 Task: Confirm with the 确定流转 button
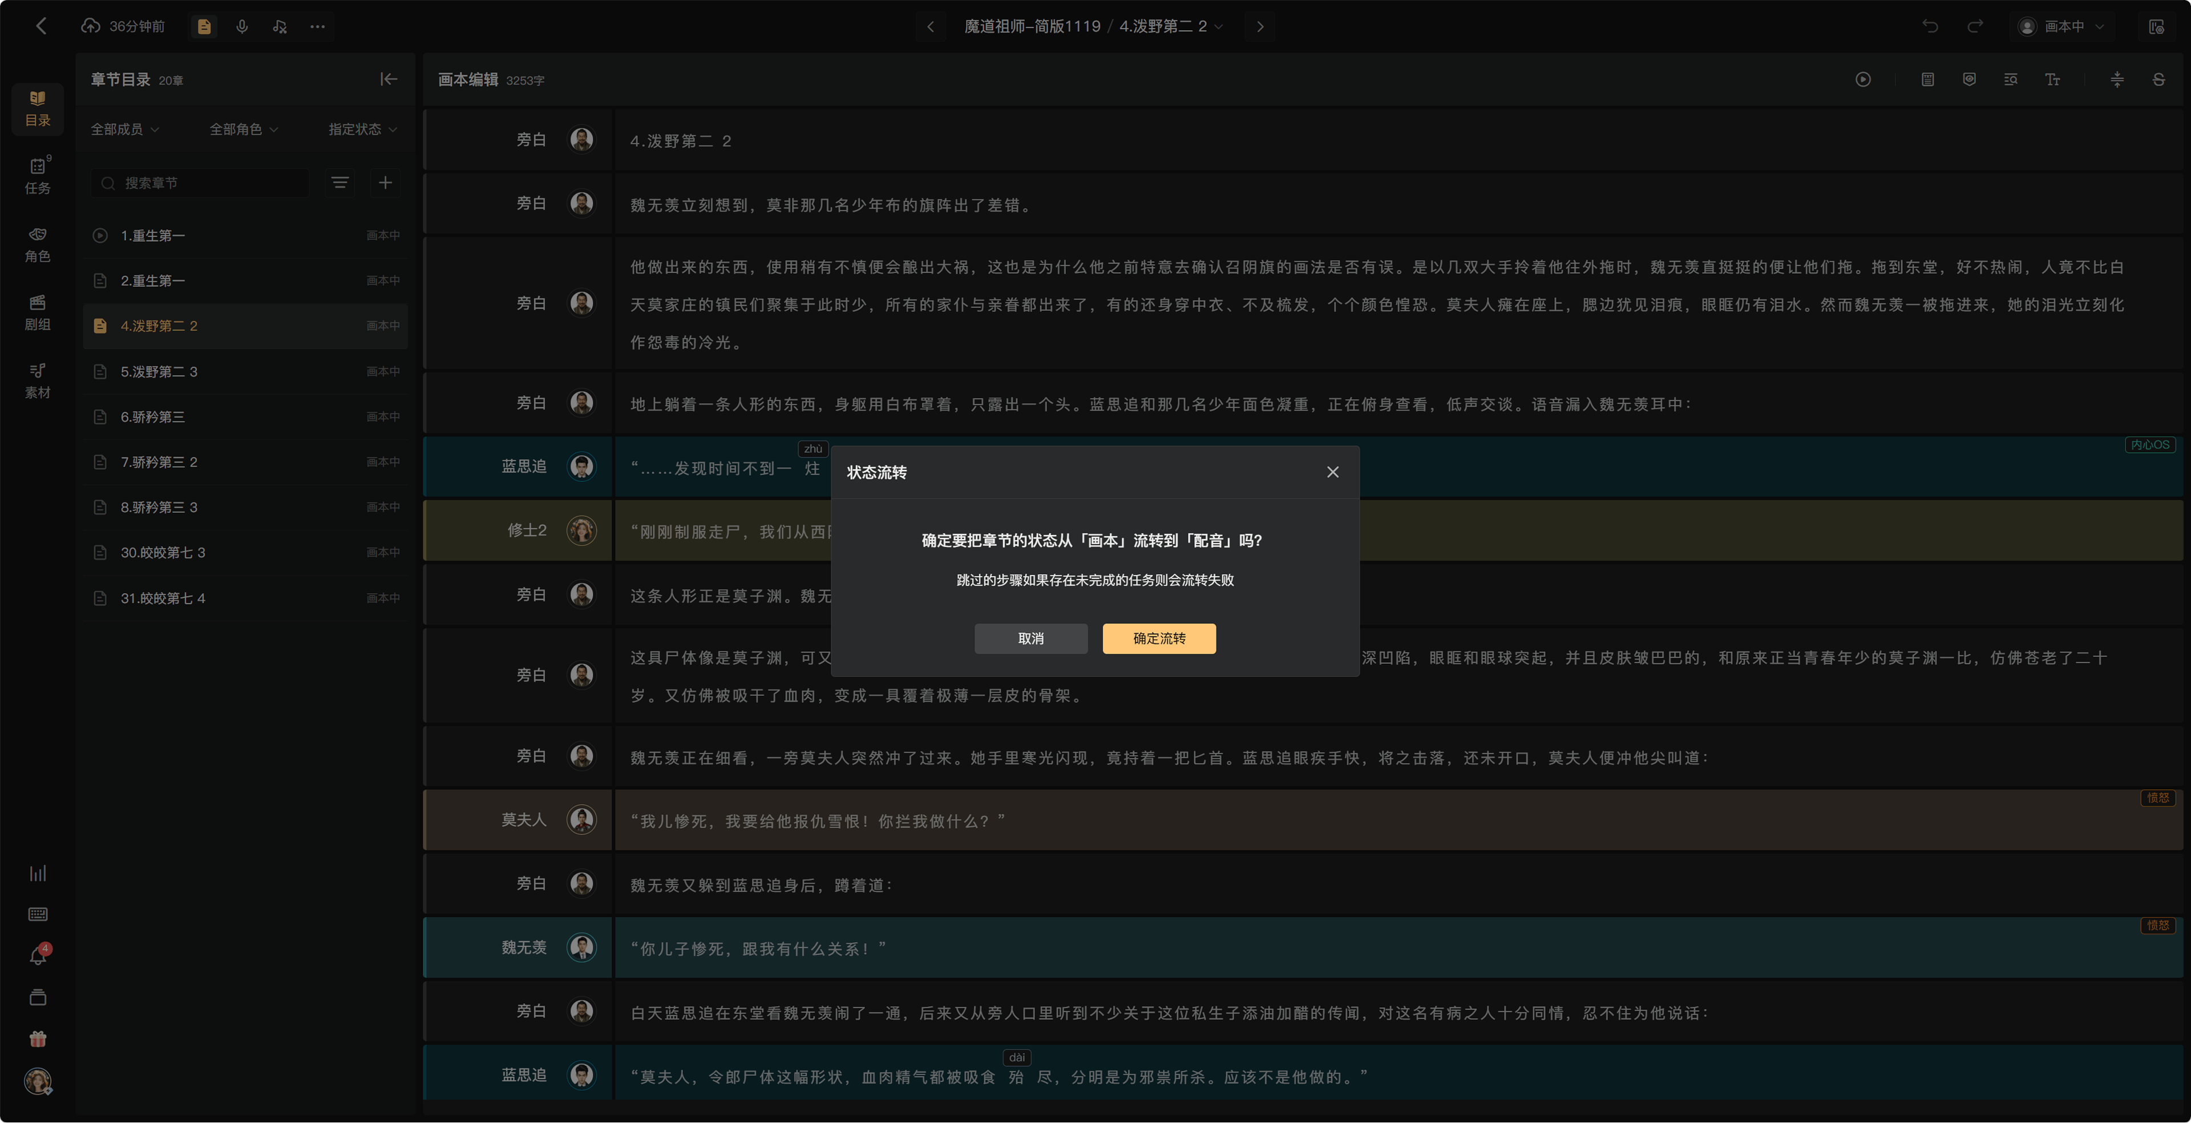(1159, 638)
